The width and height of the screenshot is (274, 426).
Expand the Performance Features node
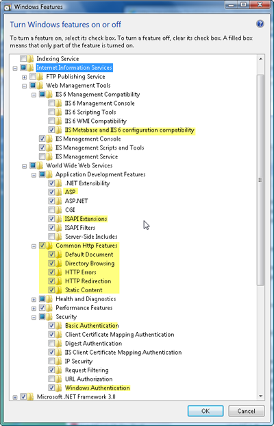pyautogui.click(x=34, y=309)
